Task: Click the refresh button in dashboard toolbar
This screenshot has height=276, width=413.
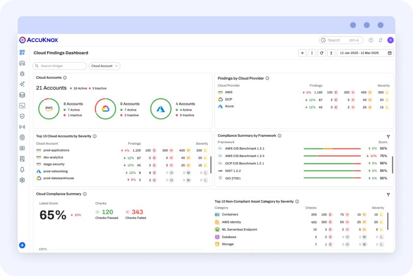Action: pyautogui.click(x=322, y=53)
